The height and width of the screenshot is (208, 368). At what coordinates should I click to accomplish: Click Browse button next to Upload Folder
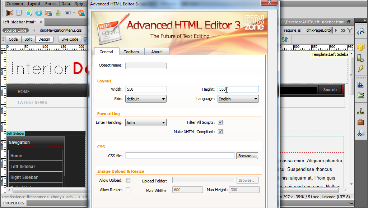click(x=247, y=180)
